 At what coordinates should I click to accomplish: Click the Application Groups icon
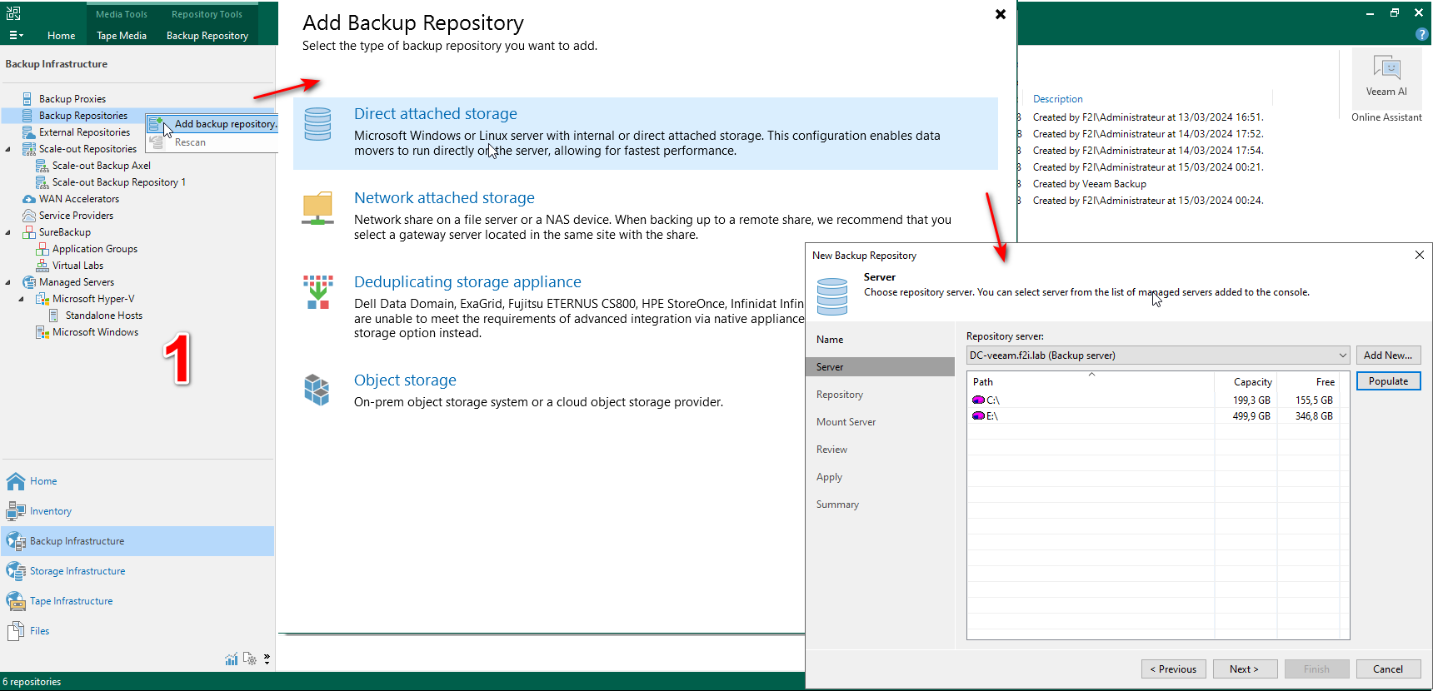point(42,249)
